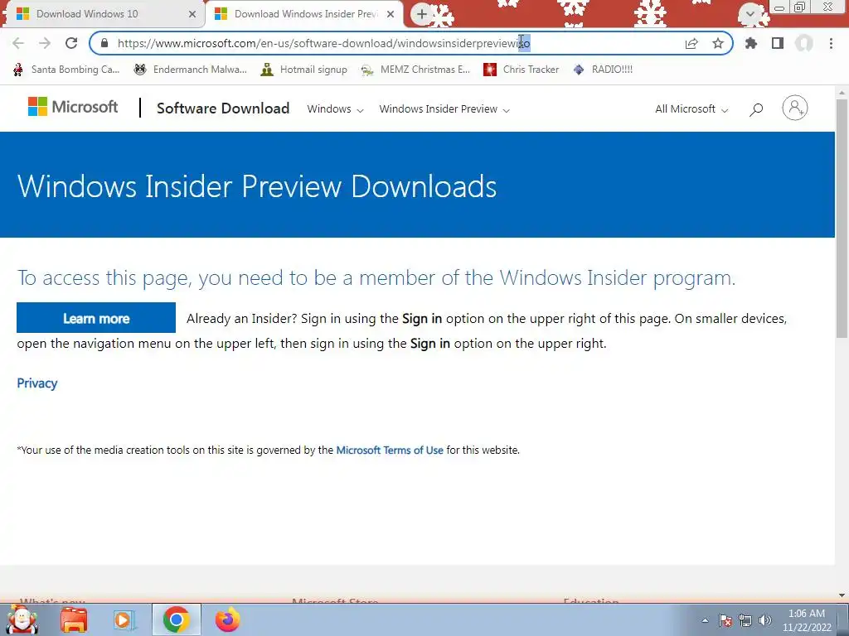Bookmark this page with the star icon
The height and width of the screenshot is (636, 849).
point(718,43)
